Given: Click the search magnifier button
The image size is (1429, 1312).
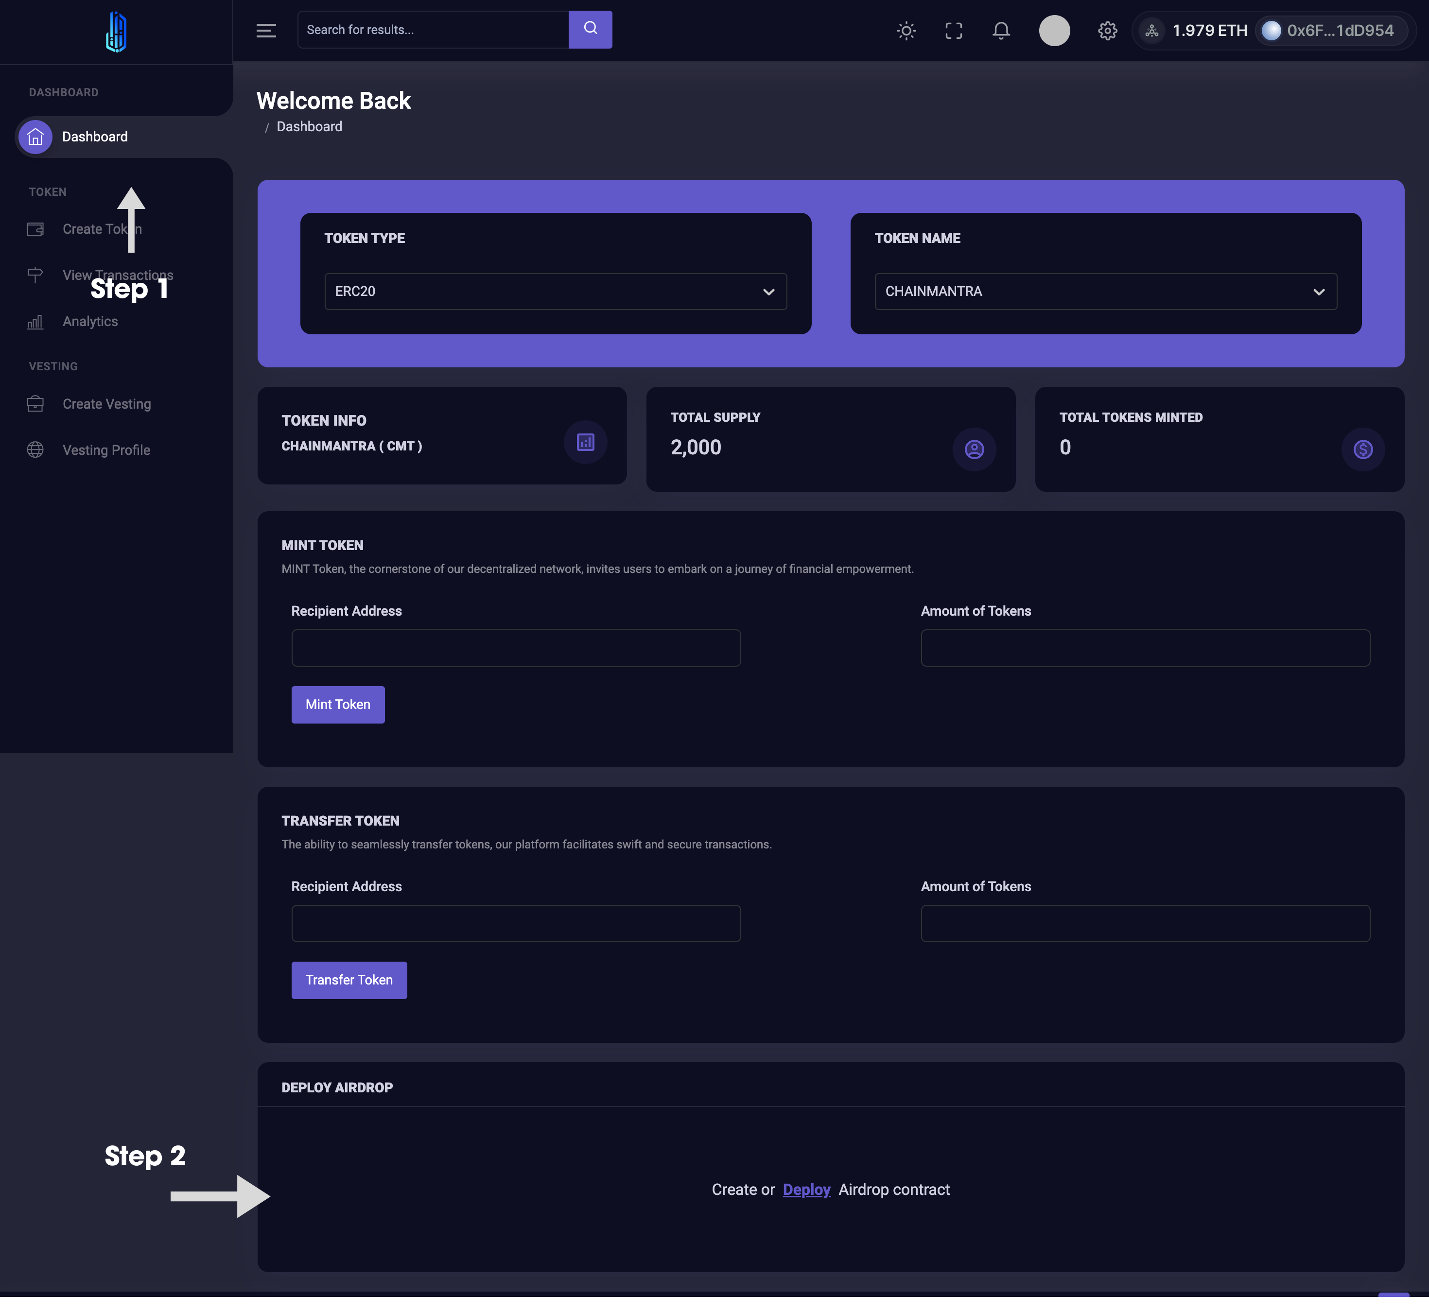Looking at the screenshot, I should point(590,29).
